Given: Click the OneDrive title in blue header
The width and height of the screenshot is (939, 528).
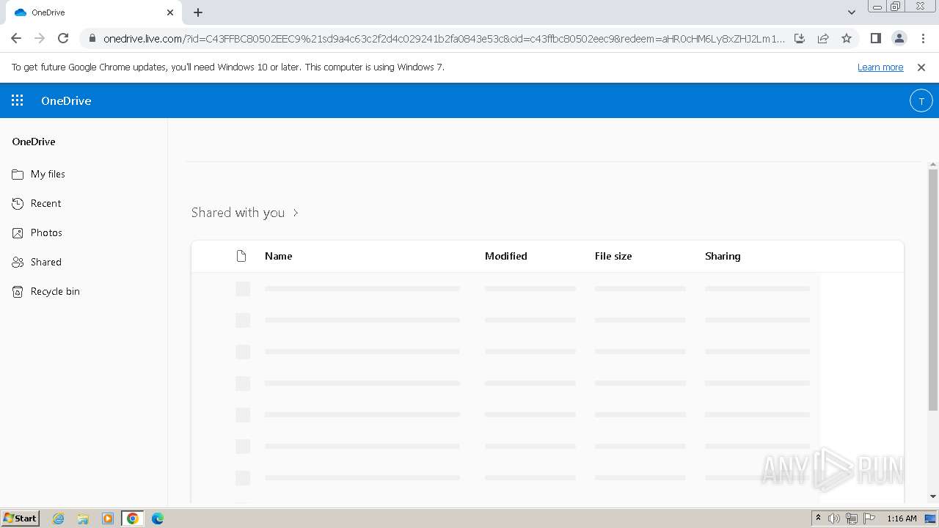Looking at the screenshot, I should click(66, 100).
